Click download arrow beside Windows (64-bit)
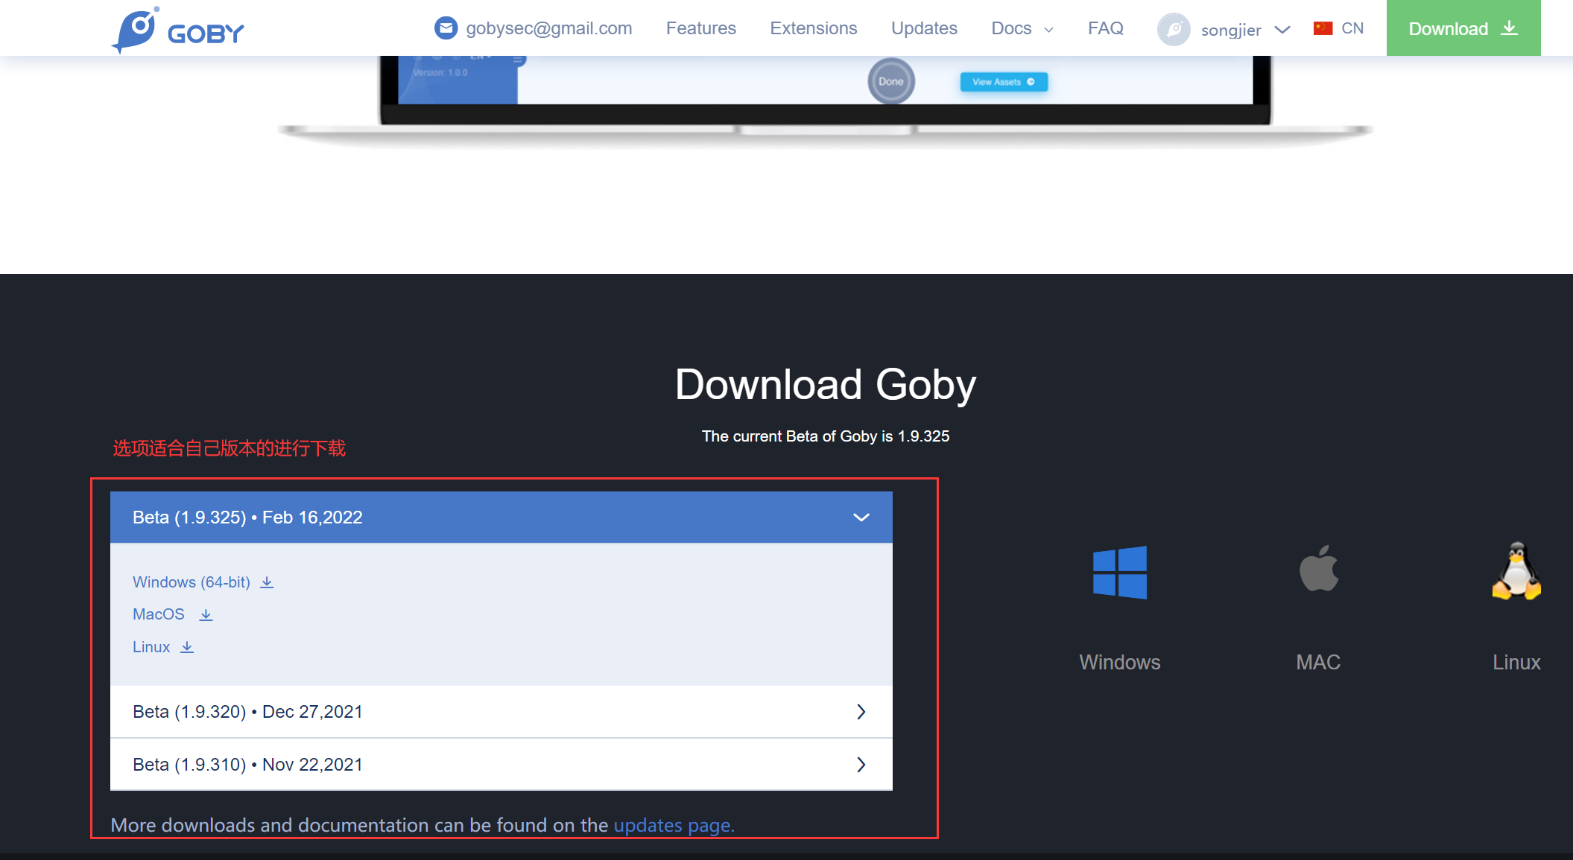 coord(267,583)
